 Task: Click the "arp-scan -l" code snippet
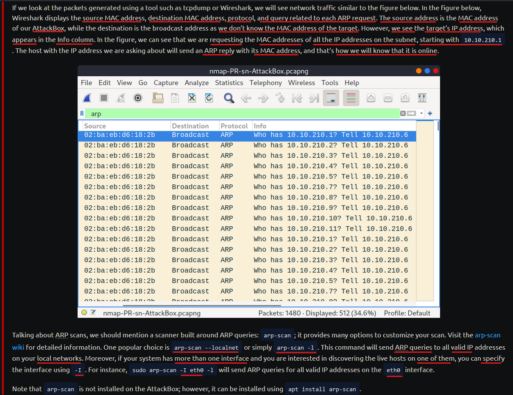pyautogui.click(x=296, y=348)
